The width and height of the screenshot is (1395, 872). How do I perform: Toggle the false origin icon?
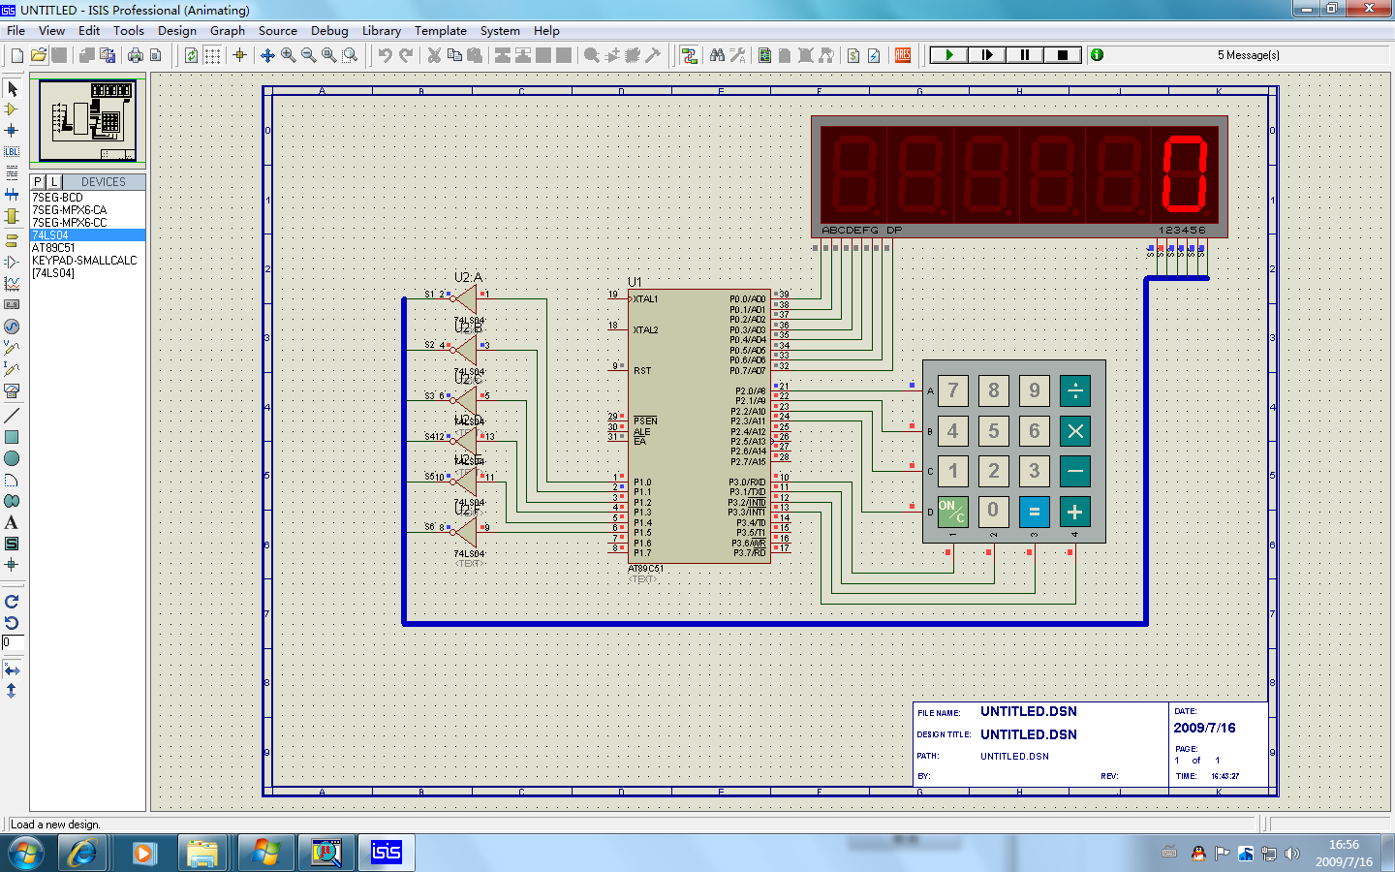(239, 55)
